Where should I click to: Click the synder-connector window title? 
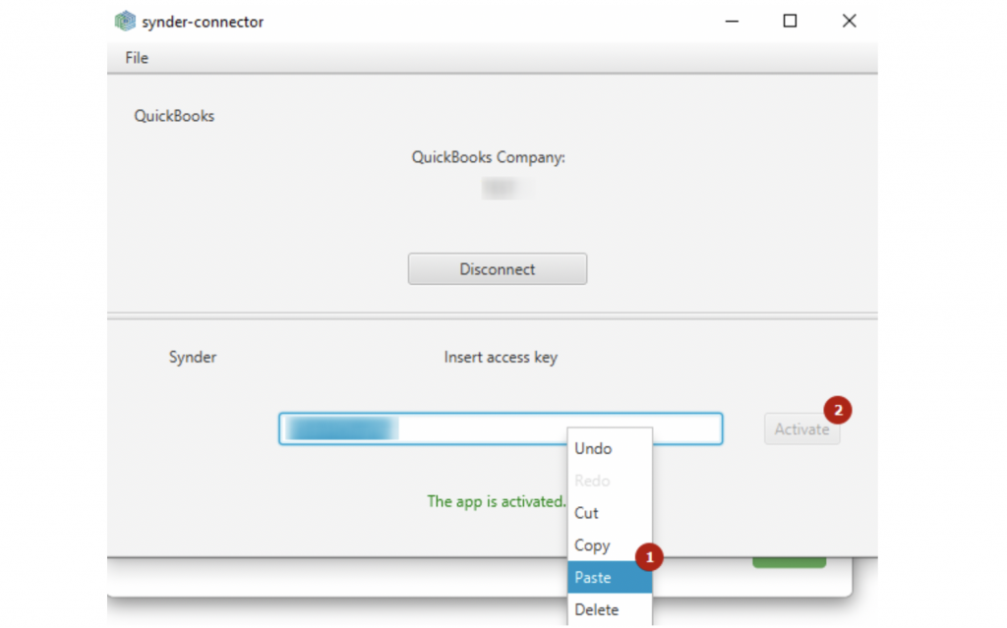pyautogui.click(x=203, y=22)
